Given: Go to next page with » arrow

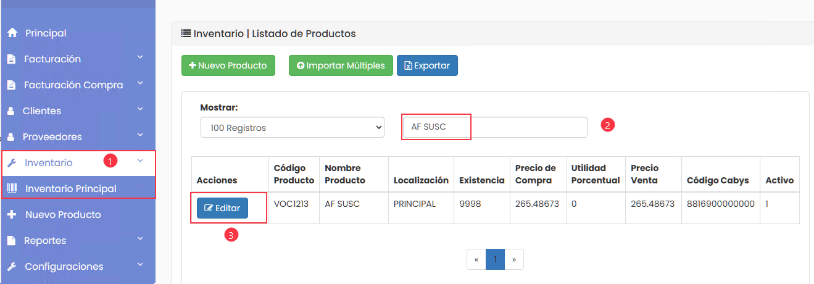Looking at the screenshot, I should tap(514, 260).
